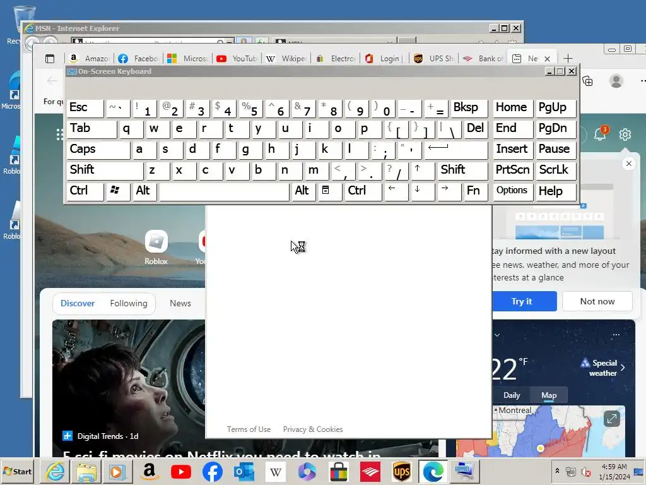Toggle left Ctrl key on keyboard
646x485 pixels.
(x=85, y=191)
